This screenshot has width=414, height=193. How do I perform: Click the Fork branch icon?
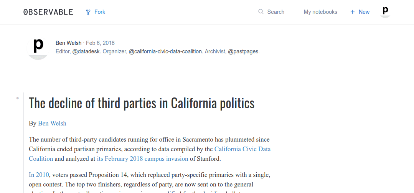[88, 12]
